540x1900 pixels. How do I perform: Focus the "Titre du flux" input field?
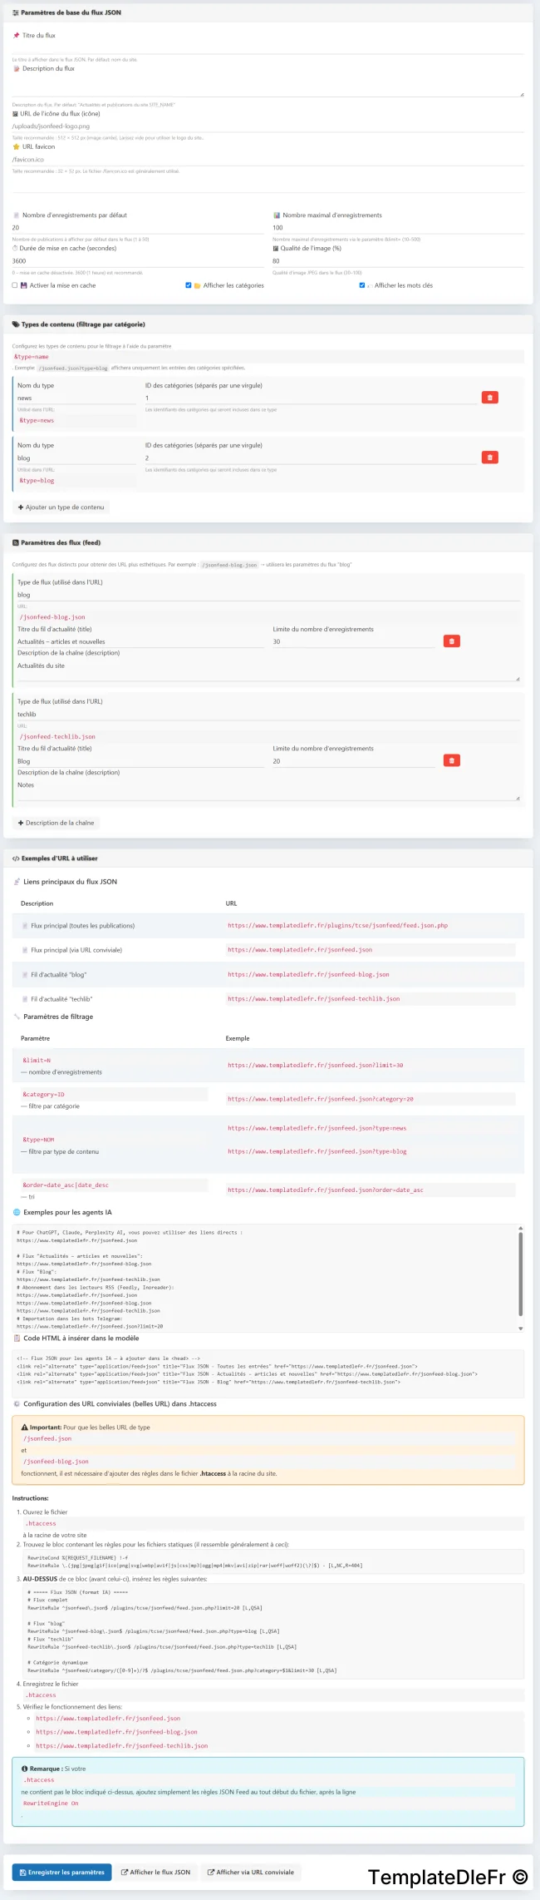pyautogui.click(x=268, y=48)
